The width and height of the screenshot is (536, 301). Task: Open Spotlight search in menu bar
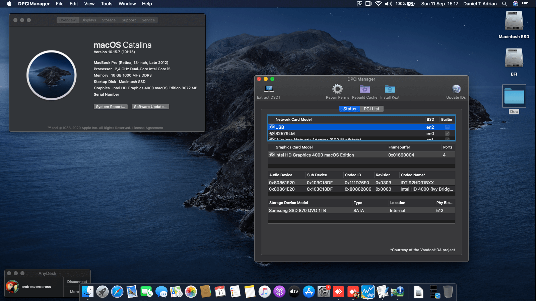pos(505,4)
